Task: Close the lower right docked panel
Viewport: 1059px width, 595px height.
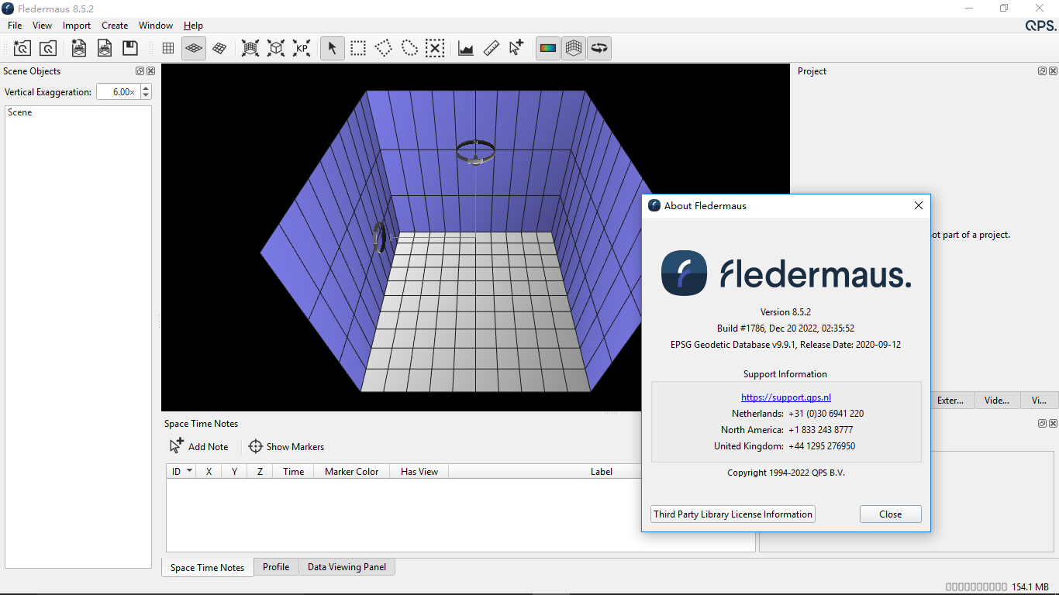Action: click(x=1053, y=423)
